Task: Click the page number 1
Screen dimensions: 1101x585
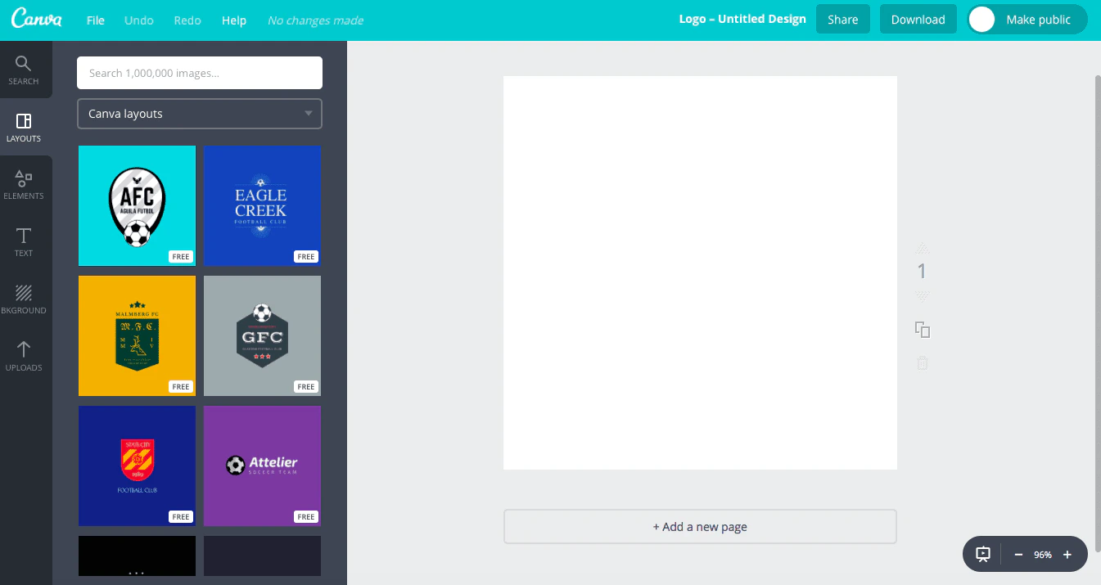Action: click(x=922, y=272)
